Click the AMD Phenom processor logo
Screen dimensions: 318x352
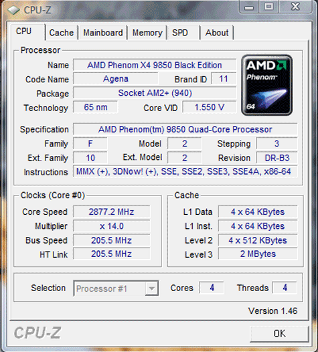[267, 85]
